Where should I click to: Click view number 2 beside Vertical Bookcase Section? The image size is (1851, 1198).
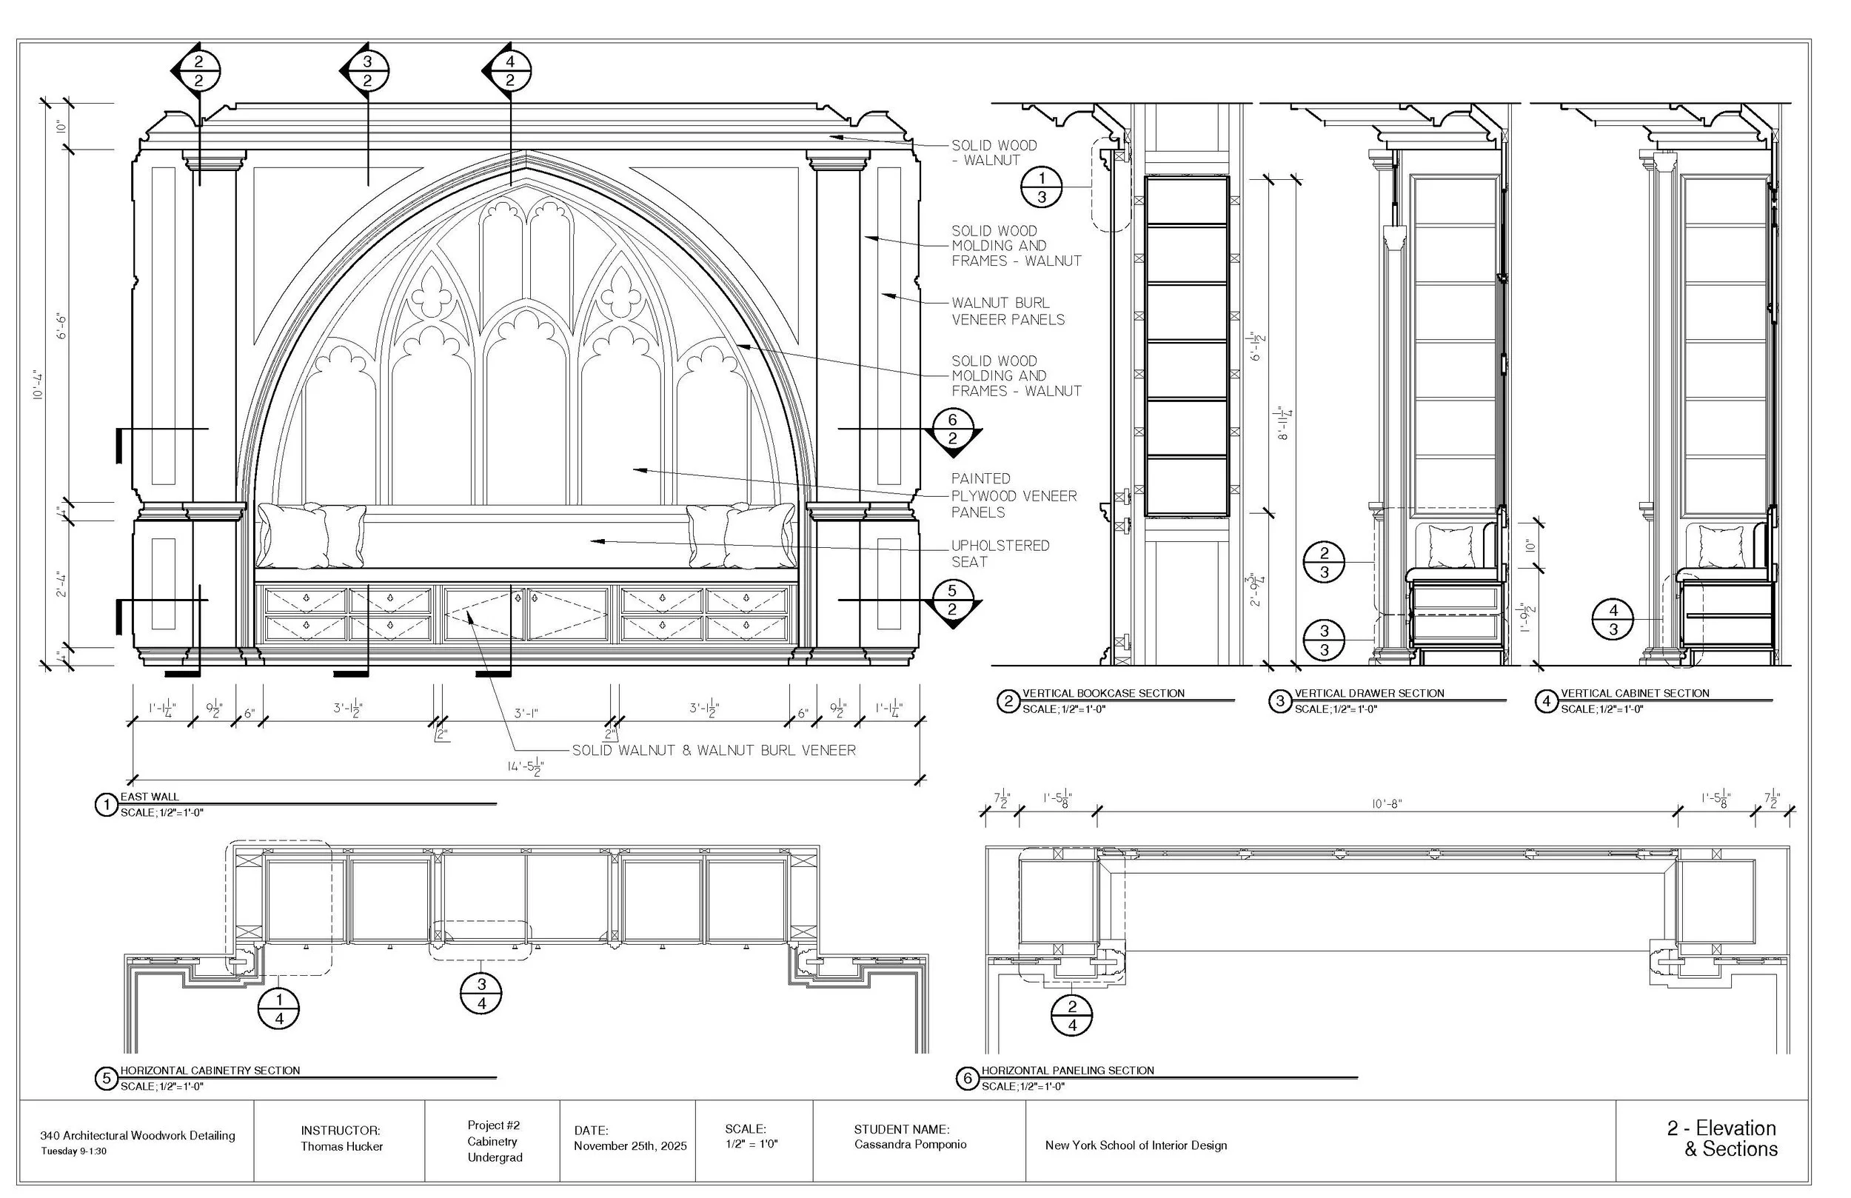tap(1008, 702)
